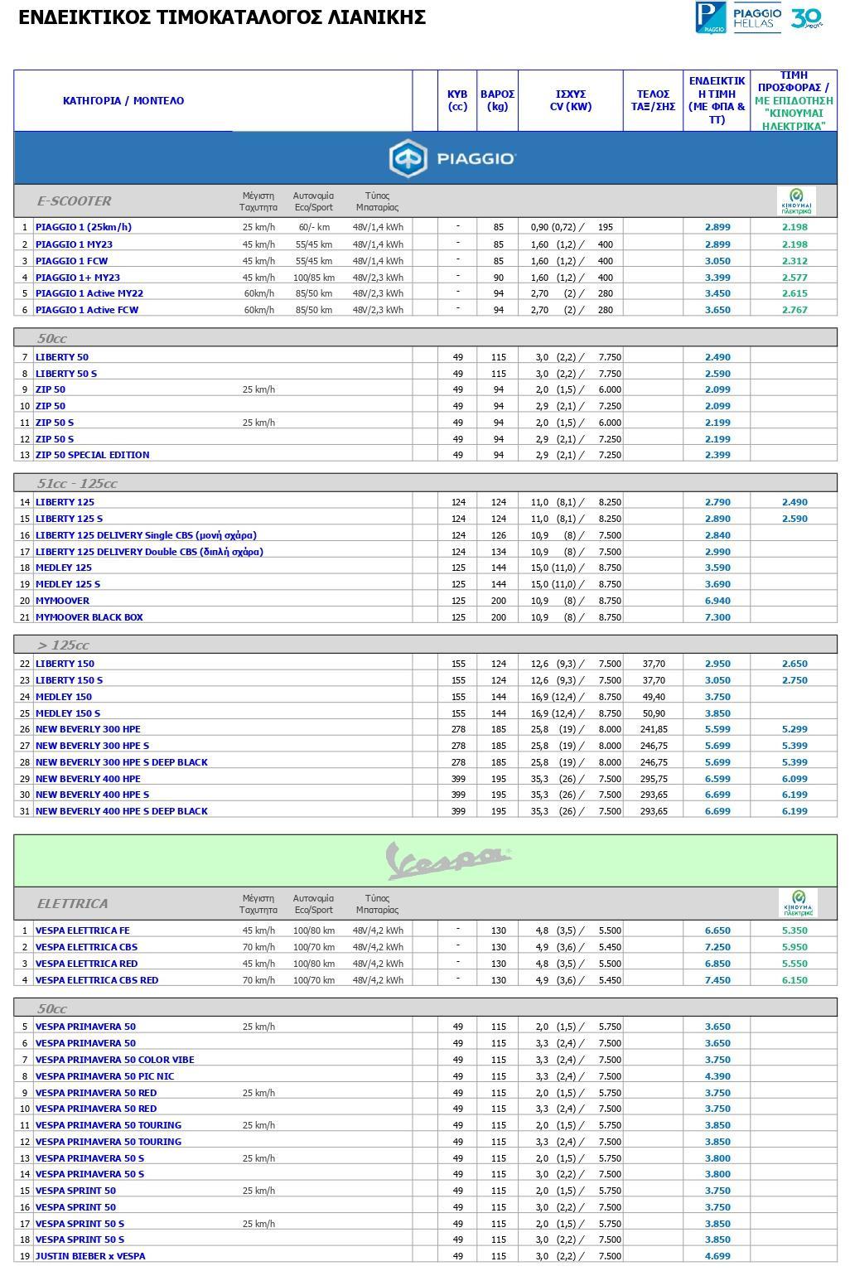Select LIBERTY 125 DELIVERY Single CBS model
The height and width of the screenshot is (1271, 850).
tap(146, 535)
